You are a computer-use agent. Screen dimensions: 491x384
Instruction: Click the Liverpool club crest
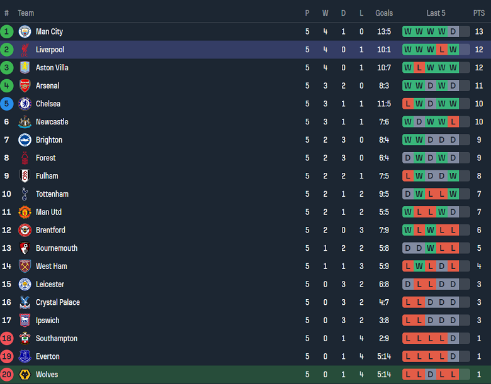[25, 50]
